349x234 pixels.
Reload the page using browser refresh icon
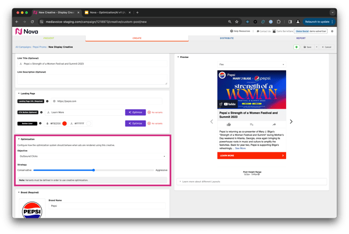32,22
